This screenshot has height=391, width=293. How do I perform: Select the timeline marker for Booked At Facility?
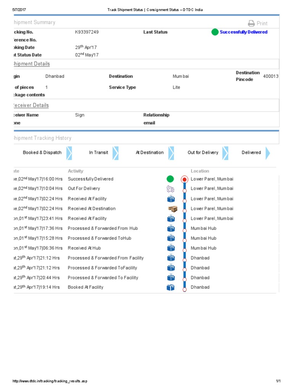185,289
